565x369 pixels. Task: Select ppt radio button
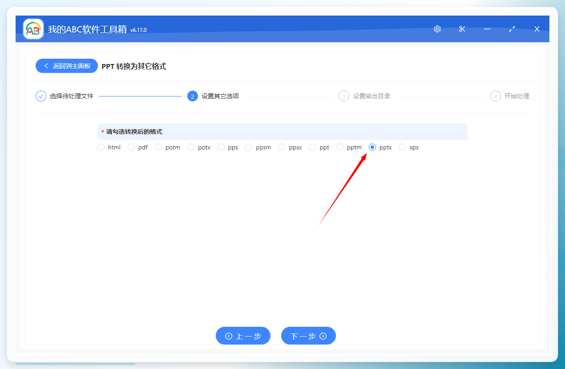(312, 147)
